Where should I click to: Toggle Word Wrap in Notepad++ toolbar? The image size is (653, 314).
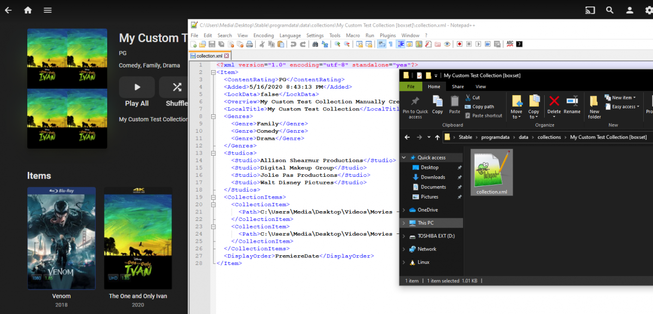coord(381,44)
